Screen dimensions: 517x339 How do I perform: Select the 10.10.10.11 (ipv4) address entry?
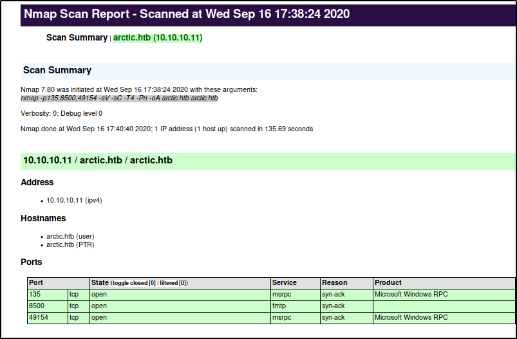[x=74, y=200]
